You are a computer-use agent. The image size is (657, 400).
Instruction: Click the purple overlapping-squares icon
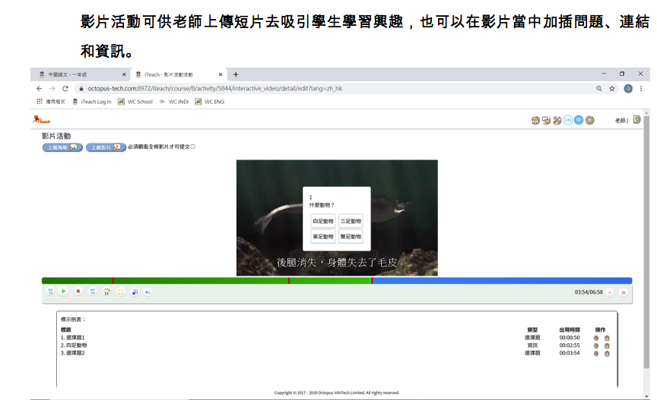[x=135, y=292]
